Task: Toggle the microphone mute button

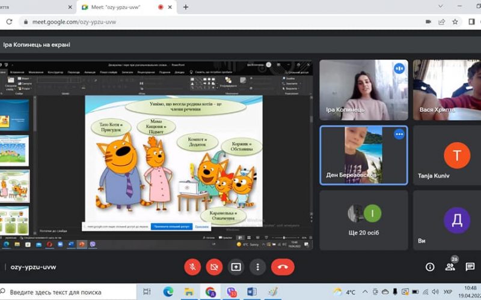Action: click(192, 267)
